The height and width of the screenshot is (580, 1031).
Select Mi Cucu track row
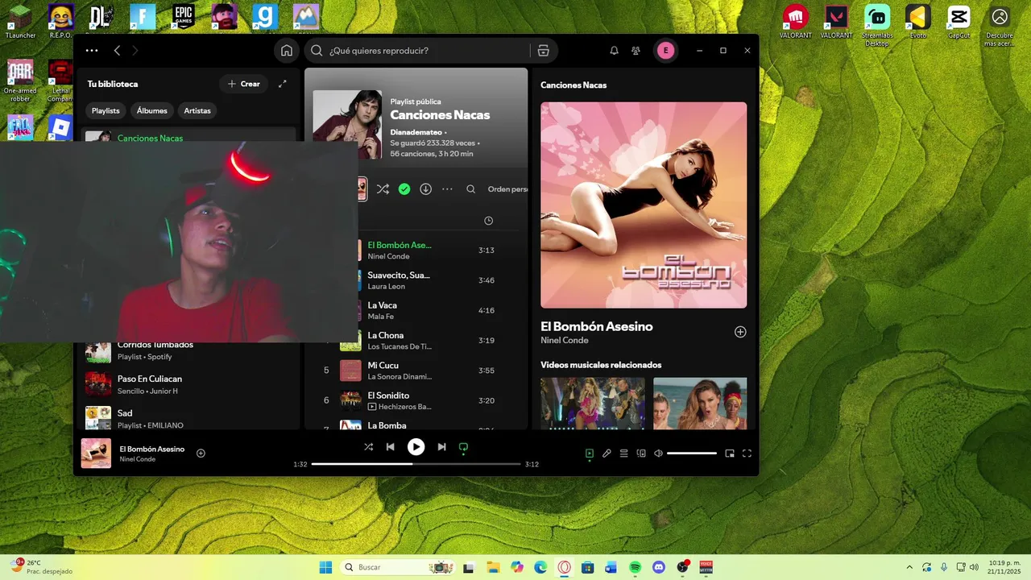point(416,371)
